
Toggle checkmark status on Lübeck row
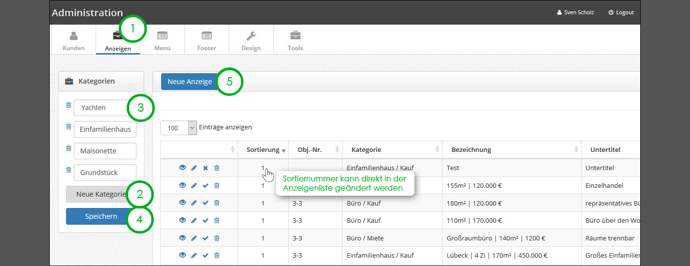coord(206,256)
